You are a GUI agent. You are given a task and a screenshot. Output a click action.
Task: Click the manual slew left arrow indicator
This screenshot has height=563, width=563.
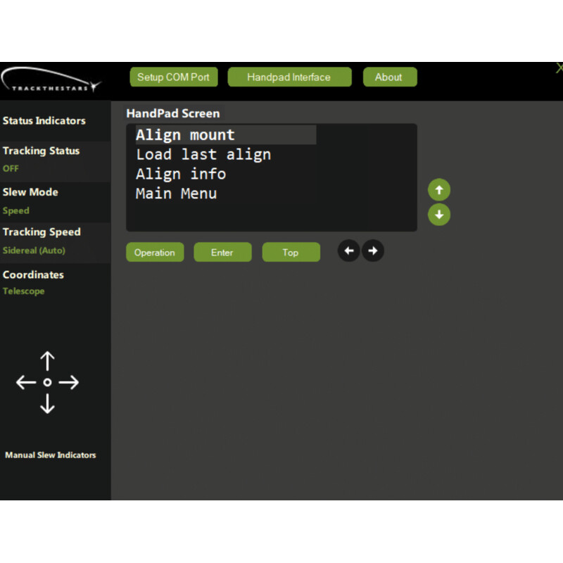26,383
